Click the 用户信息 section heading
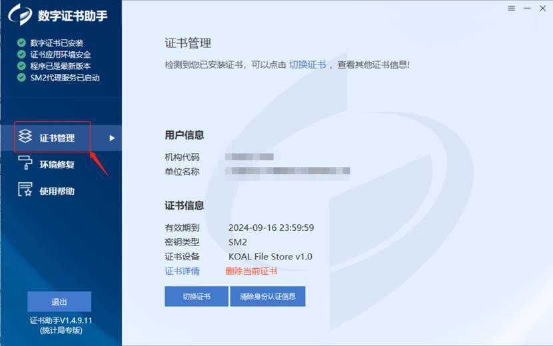This screenshot has width=553, height=346. tap(184, 135)
